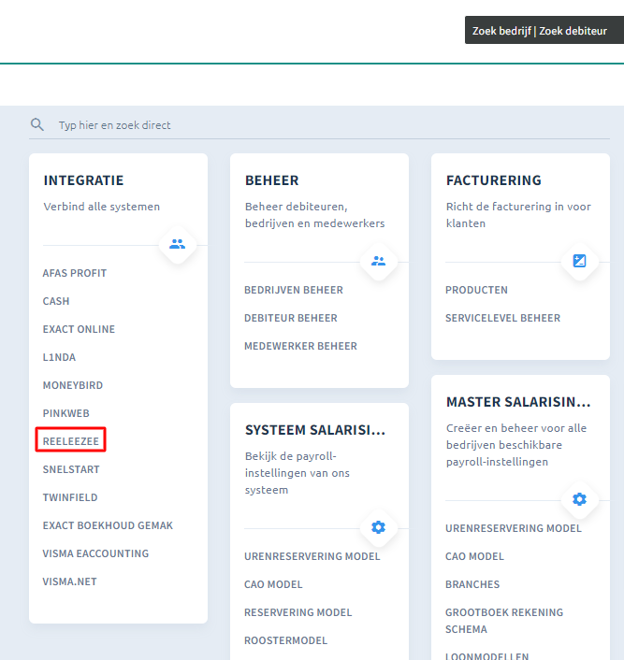Open Urenreservering Model in Master Salarisering
The width and height of the screenshot is (624, 660).
click(514, 528)
